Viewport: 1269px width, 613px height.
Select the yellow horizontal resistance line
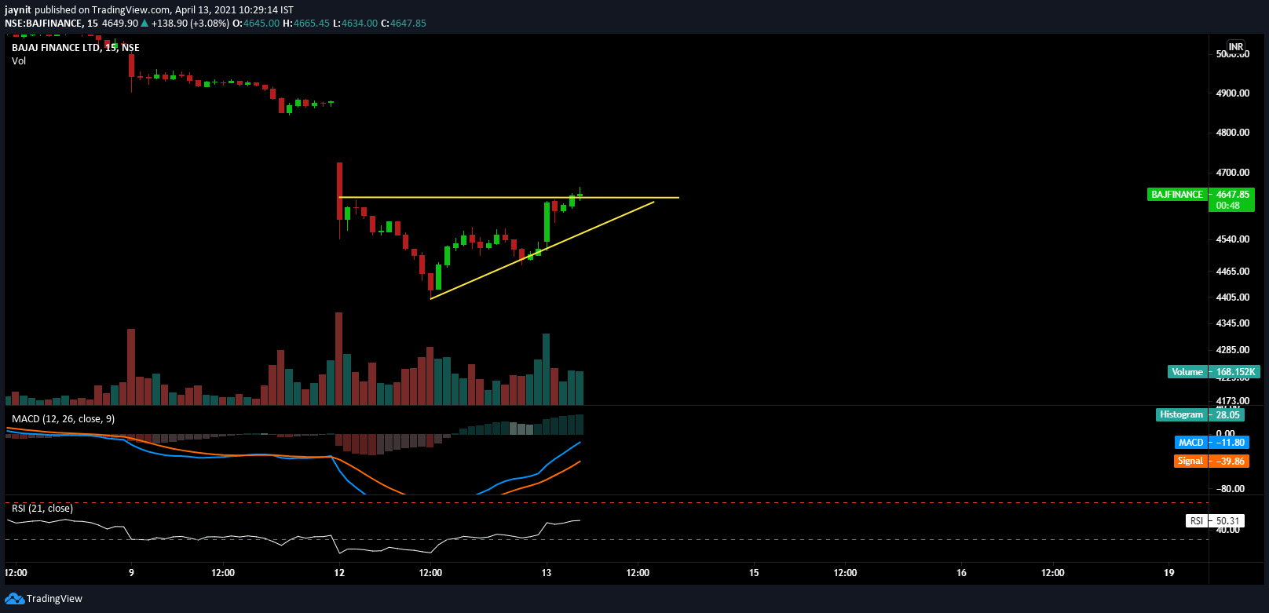(509, 197)
